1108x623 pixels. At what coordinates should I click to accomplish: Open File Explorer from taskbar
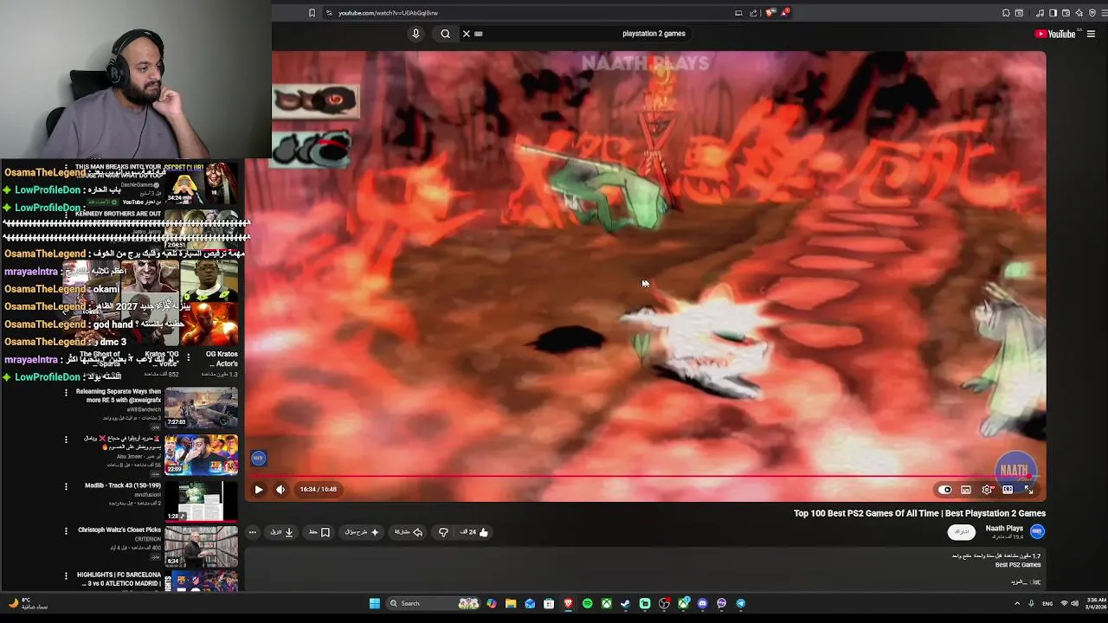[x=511, y=603]
